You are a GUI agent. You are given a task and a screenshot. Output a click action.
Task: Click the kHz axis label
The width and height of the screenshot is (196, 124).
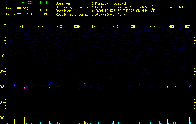tap(3, 25)
